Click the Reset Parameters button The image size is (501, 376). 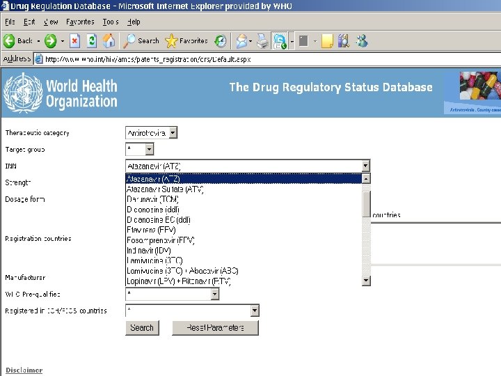click(x=215, y=328)
